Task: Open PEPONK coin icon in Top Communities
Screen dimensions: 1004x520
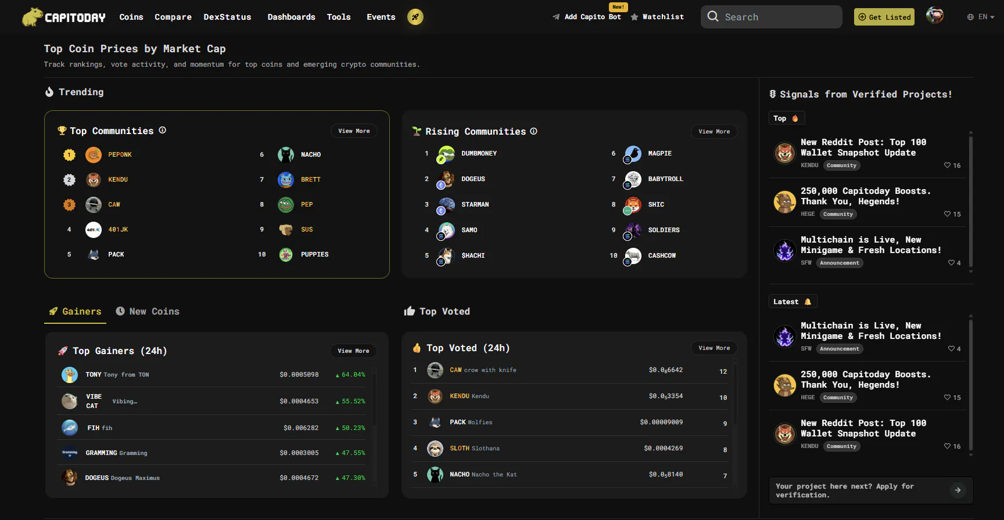Action: click(94, 154)
